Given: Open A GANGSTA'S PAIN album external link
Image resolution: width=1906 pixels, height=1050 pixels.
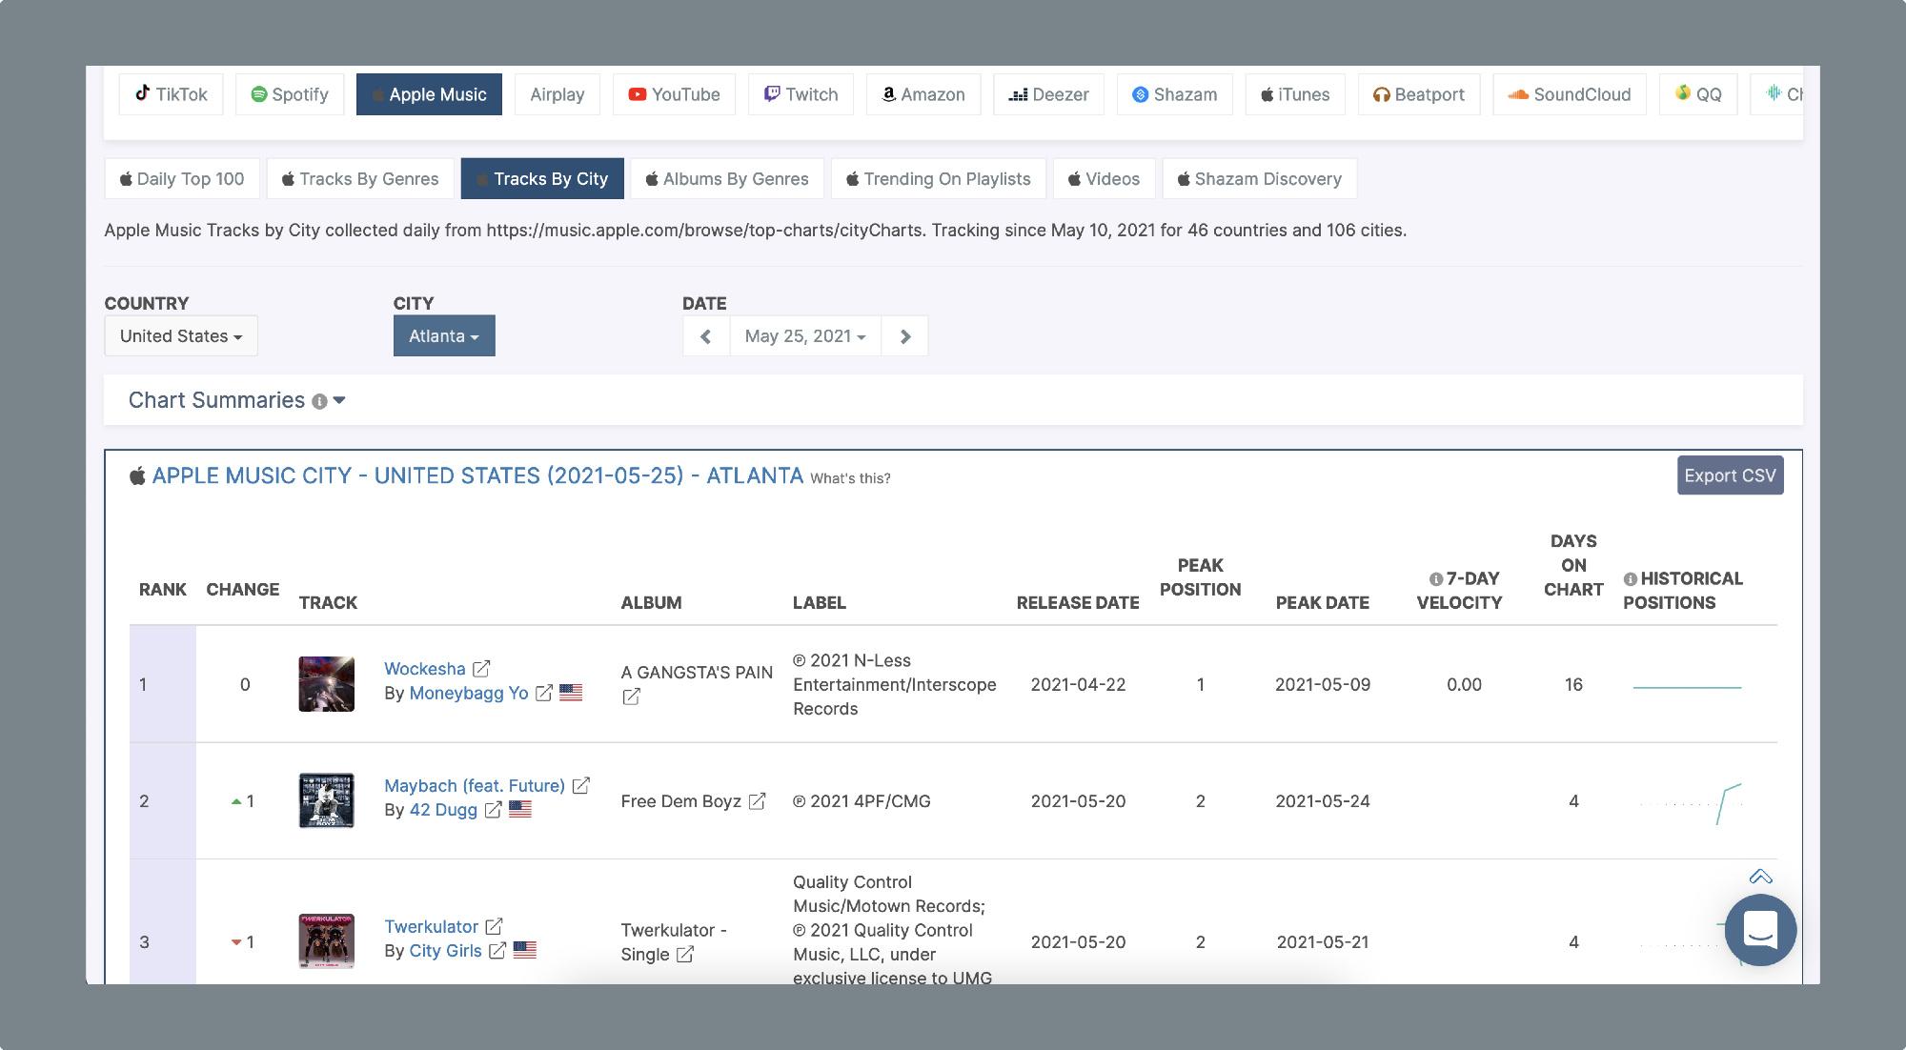Looking at the screenshot, I should tap(631, 697).
